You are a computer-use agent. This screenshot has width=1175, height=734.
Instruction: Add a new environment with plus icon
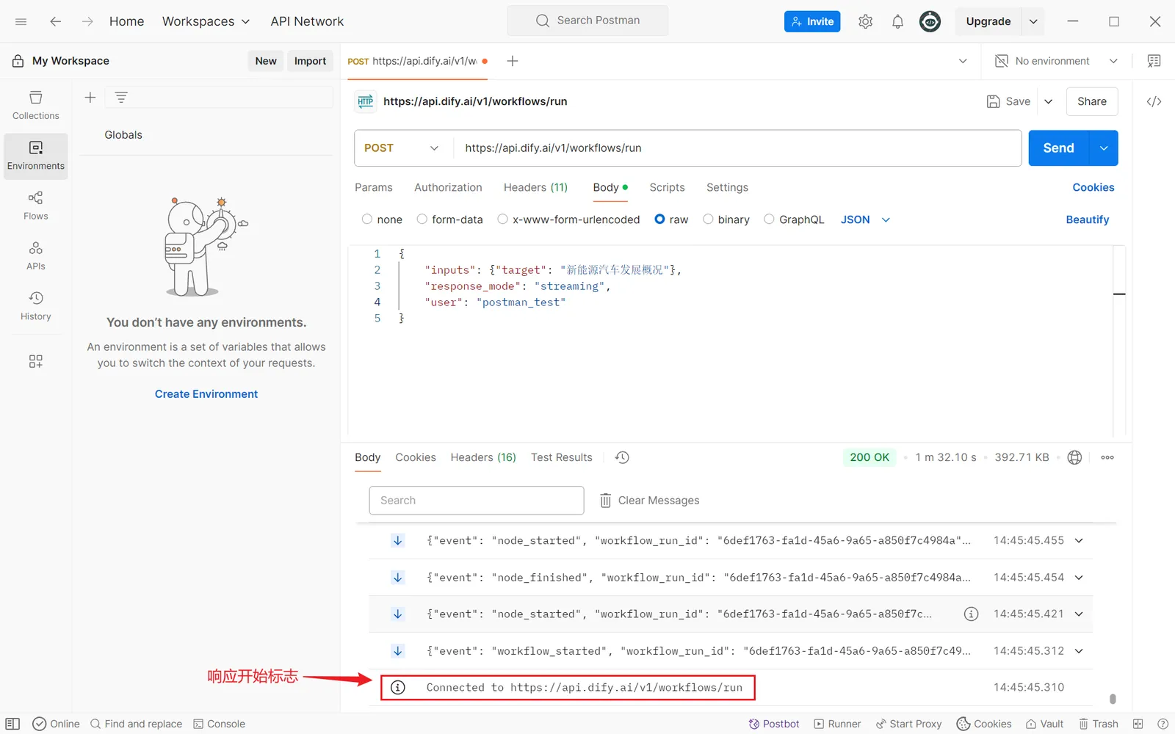[x=90, y=97]
